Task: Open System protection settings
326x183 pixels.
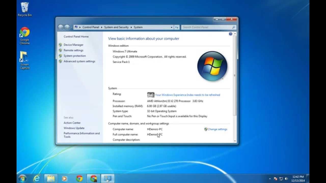Action: tap(75, 56)
